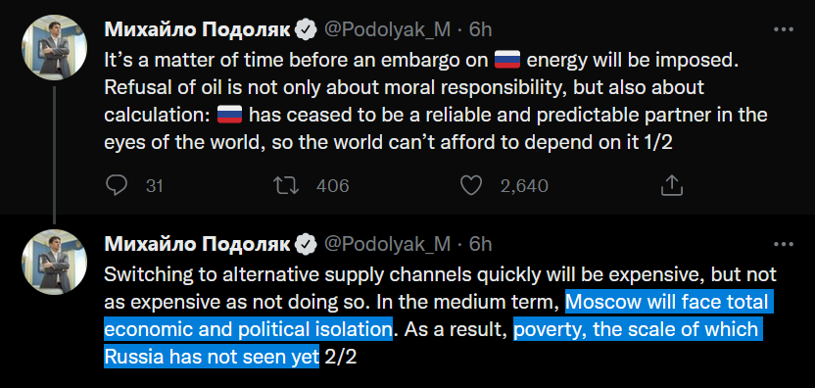Click the 31 replies count
Screen dimensions: 815x388
(x=155, y=186)
